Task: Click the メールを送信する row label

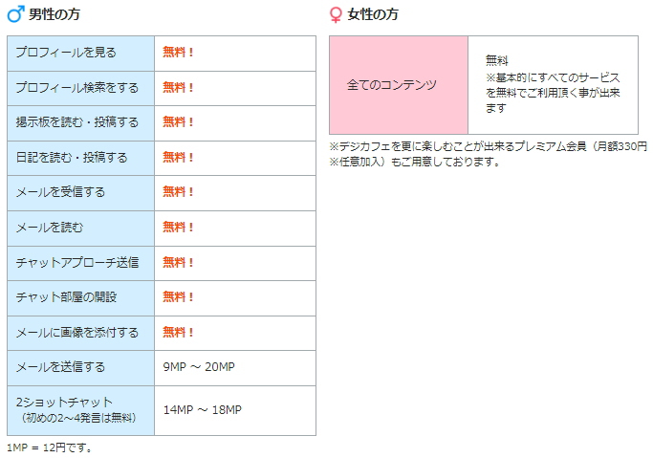Action: (x=81, y=368)
